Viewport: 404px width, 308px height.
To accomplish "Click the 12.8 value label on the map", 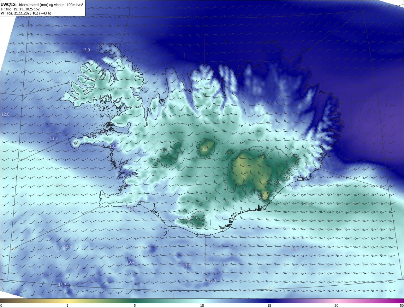I will click(x=5, y=114).
